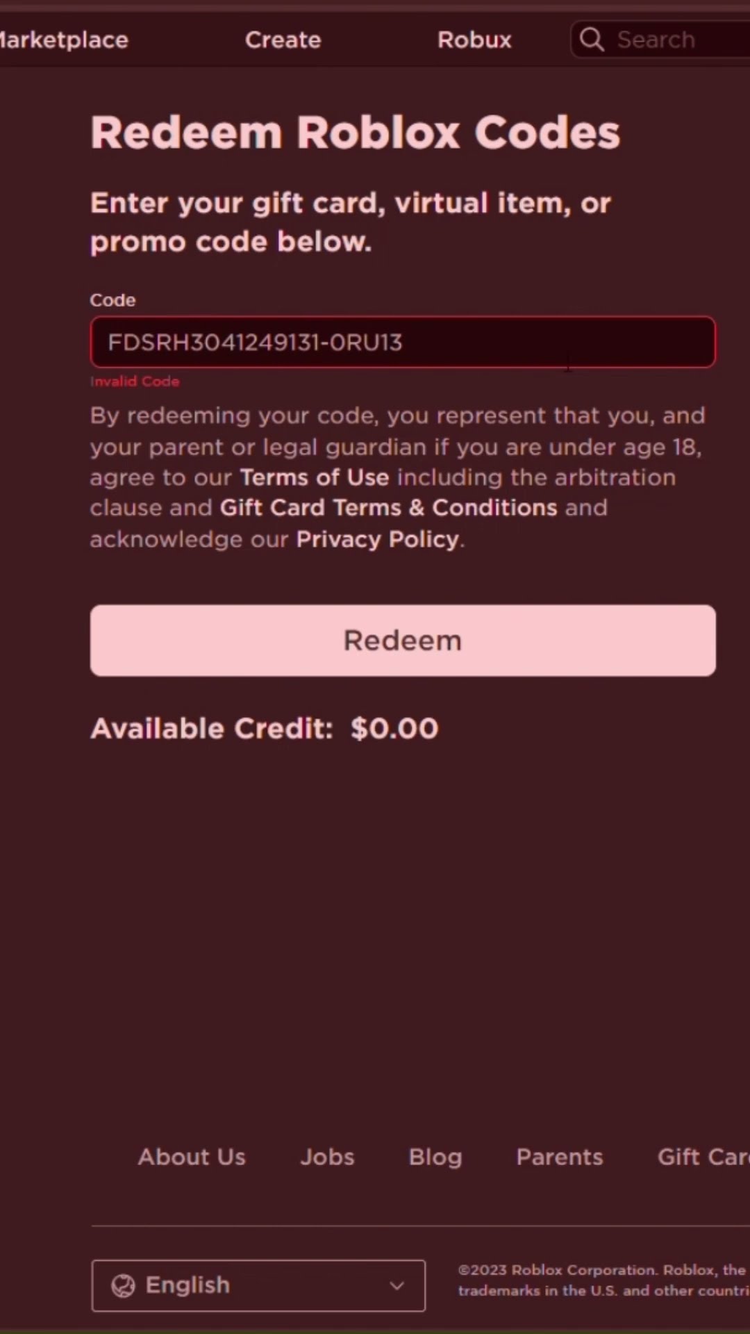Click the globe icon in language selector
The image size is (750, 1334).
click(123, 1286)
